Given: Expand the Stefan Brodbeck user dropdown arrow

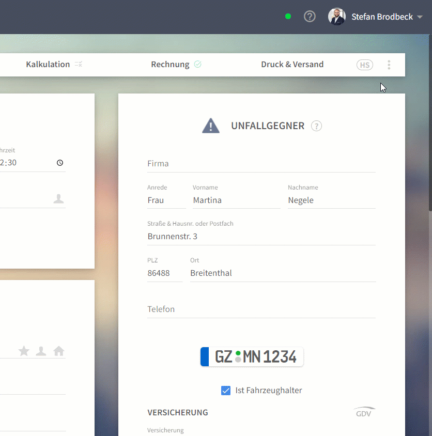Looking at the screenshot, I should 420,17.
